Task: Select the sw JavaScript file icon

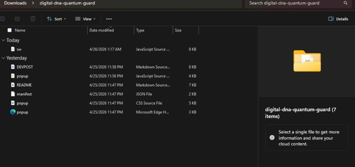Action: pos(13,49)
